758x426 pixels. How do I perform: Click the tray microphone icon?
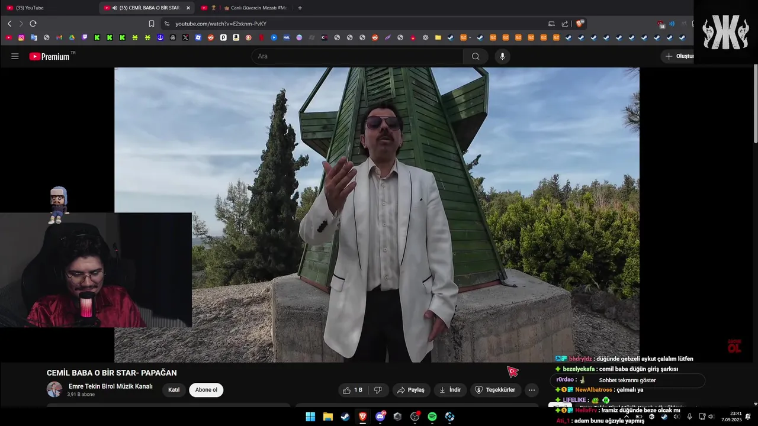click(689, 417)
